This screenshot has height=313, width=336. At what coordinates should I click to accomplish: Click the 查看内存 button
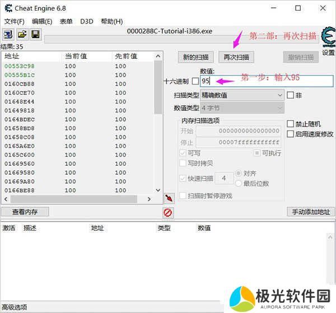click(25, 212)
